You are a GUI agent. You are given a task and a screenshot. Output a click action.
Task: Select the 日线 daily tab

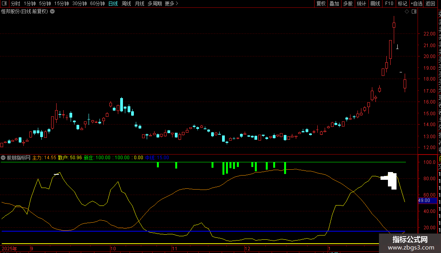click(x=113, y=4)
